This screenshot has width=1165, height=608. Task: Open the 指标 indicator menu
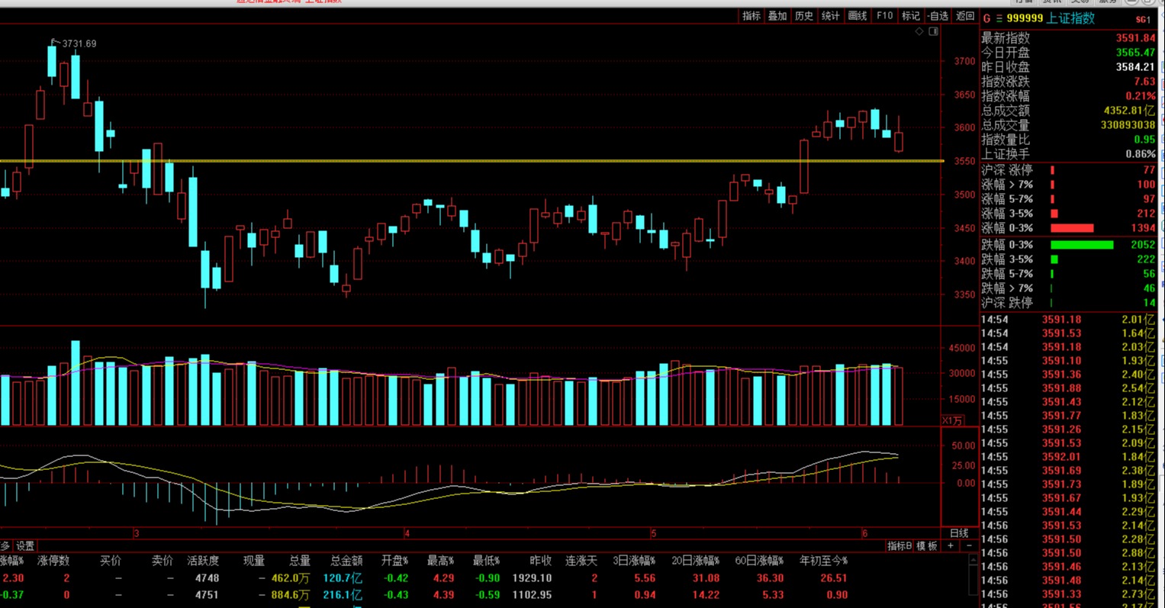point(751,16)
